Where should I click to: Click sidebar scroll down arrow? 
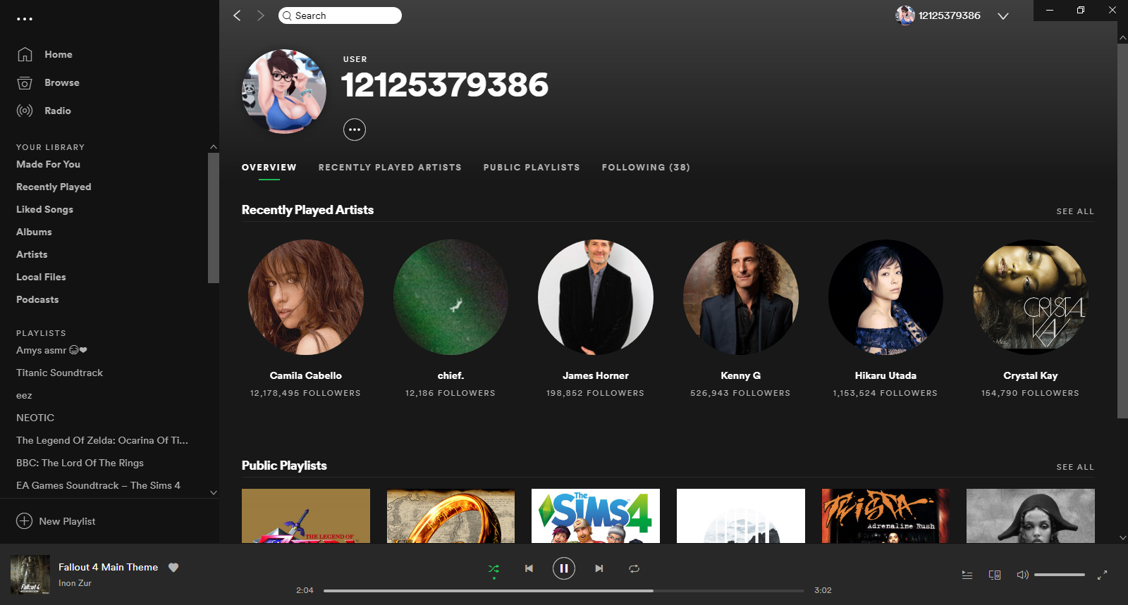(x=214, y=493)
